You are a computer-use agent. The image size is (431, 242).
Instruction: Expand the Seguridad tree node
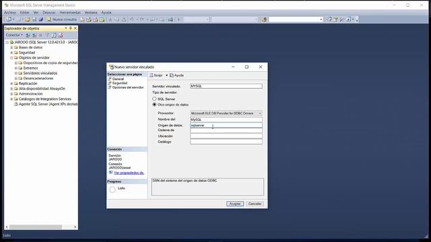(x=11, y=52)
